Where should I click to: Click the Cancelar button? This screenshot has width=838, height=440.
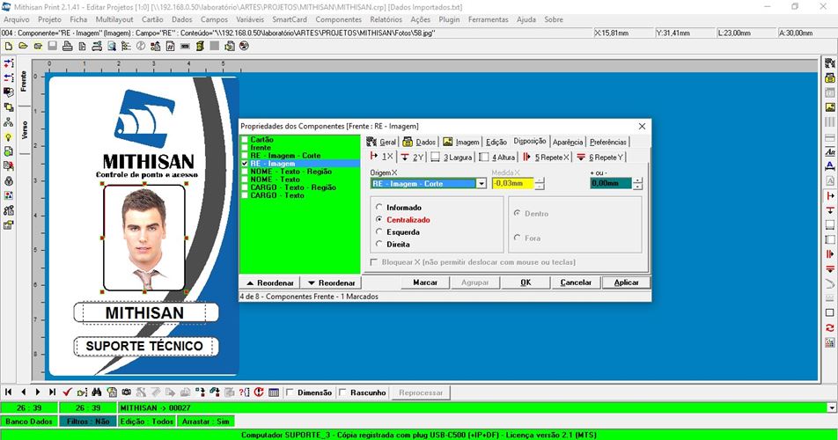click(x=576, y=282)
